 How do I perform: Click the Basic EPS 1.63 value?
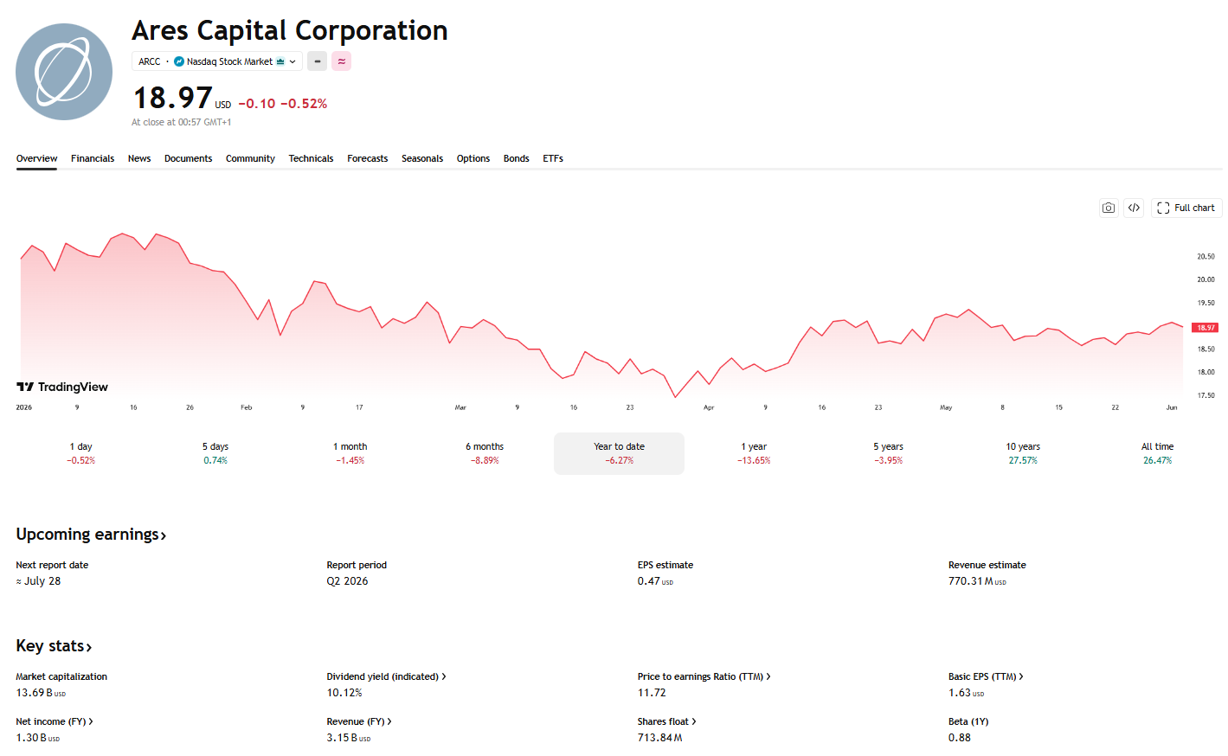tap(966, 693)
